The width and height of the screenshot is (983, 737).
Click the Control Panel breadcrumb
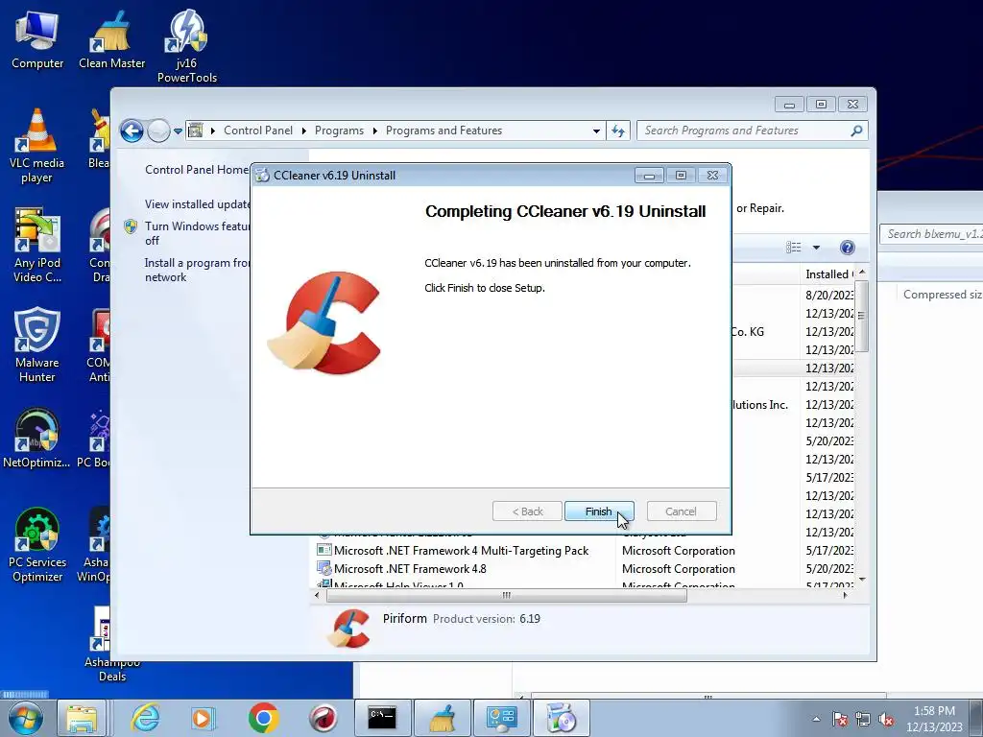(x=258, y=131)
